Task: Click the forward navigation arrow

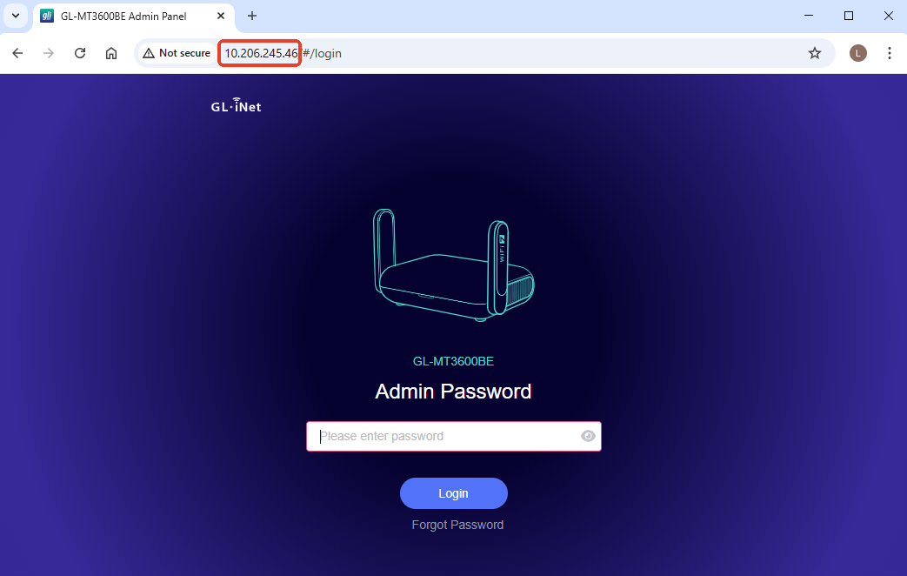Action: (x=48, y=53)
